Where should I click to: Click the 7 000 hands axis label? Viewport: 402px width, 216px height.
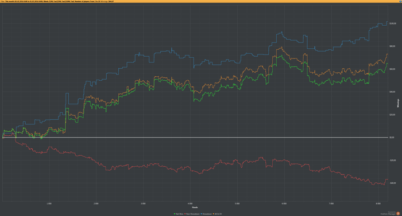pos(331,204)
